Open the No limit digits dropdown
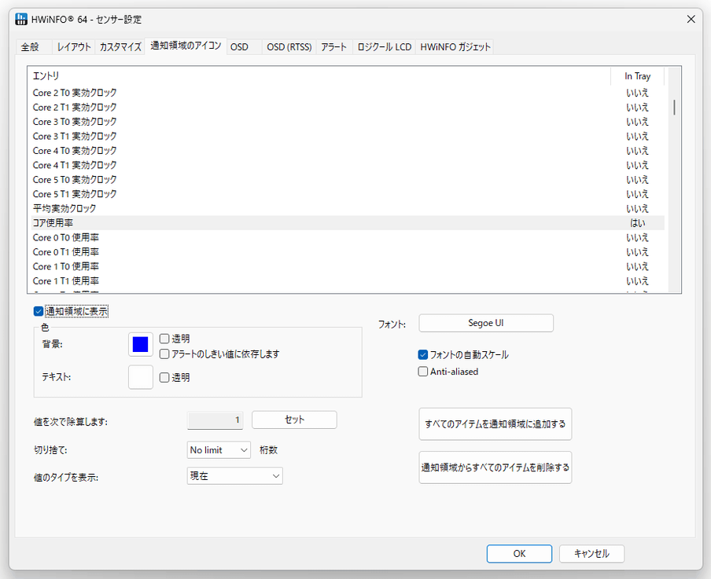This screenshot has height=579, width=711. coord(219,450)
